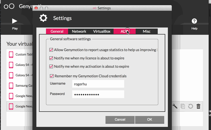This screenshot has height=130, width=211.
Task: Toggle notify when licence is about to expire
Action: [51, 58]
